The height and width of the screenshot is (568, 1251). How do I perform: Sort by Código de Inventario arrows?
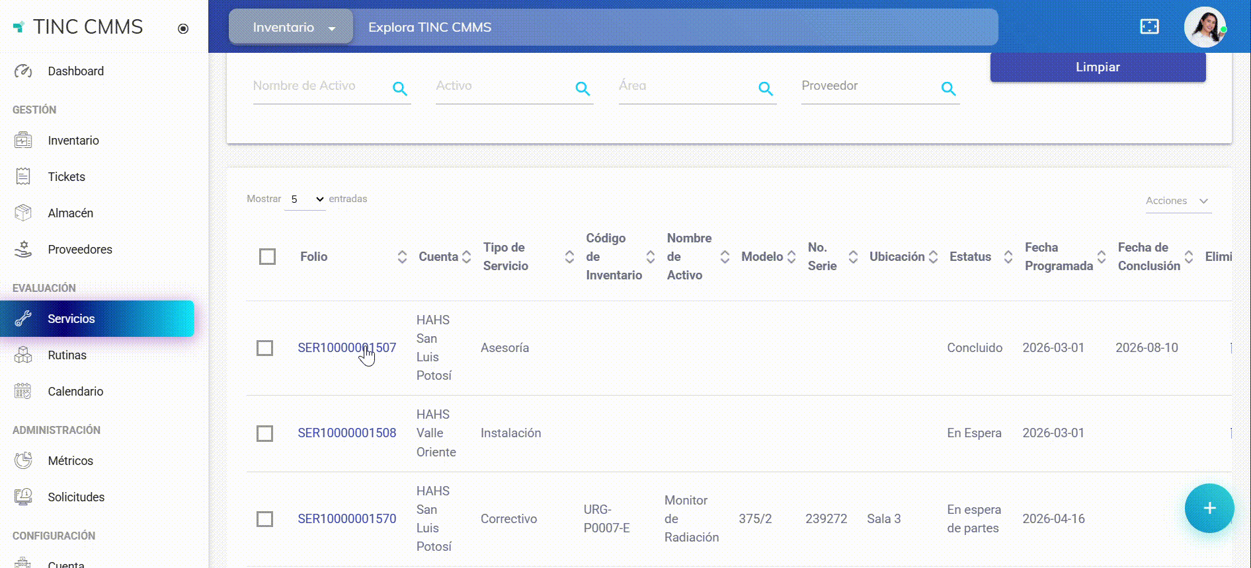coord(651,257)
